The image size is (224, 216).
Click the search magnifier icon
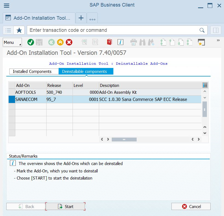[x=202, y=30]
